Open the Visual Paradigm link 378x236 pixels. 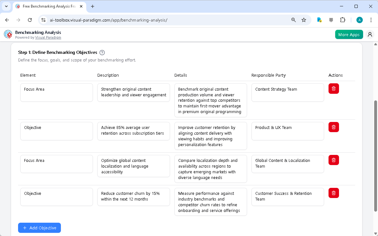point(48,37)
